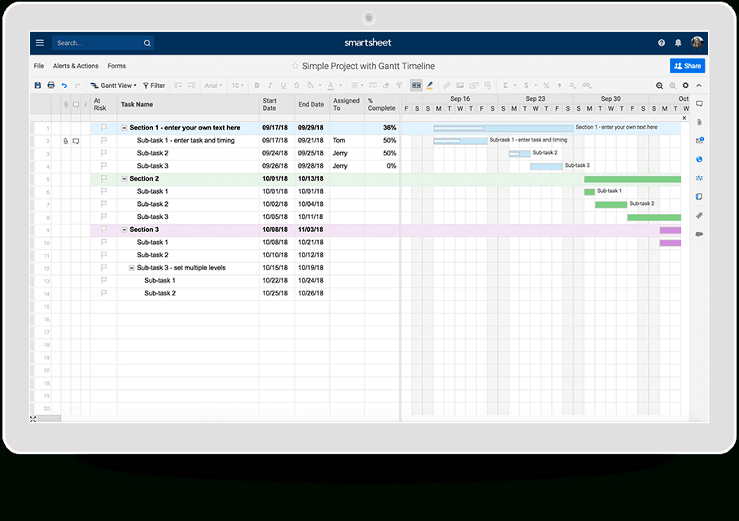Toggle underline formatting
This screenshot has height=521, width=739.
pos(283,85)
